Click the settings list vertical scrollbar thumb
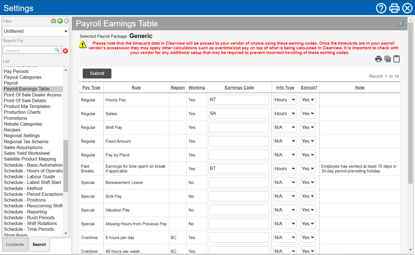Screen dimensions: 415x255 click(x=66, y=166)
